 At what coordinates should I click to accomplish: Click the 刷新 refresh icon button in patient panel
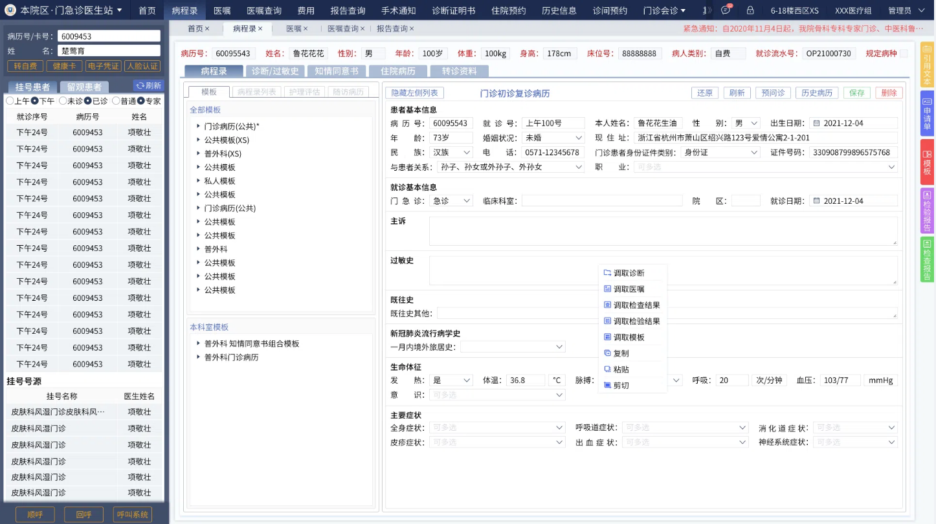pyautogui.click(x=148, y=85)
